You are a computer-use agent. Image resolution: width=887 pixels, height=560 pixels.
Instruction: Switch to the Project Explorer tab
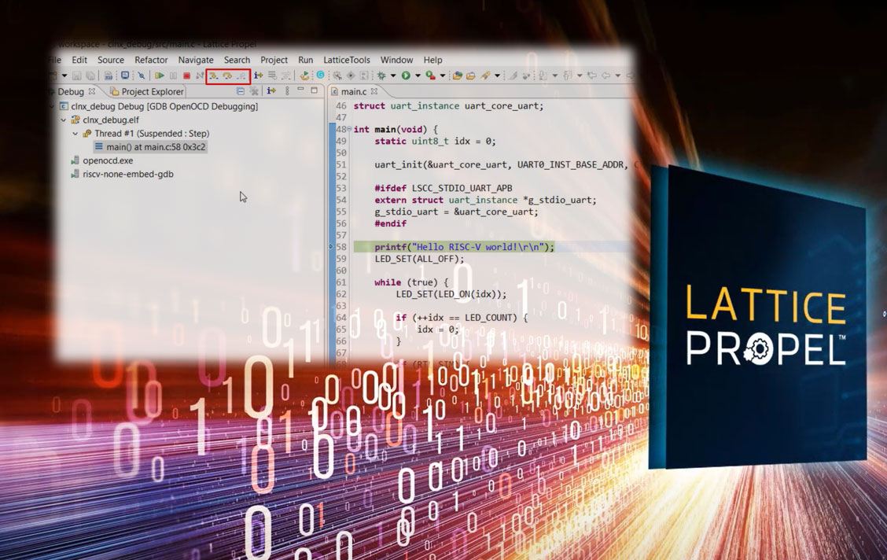pos(147,92)
